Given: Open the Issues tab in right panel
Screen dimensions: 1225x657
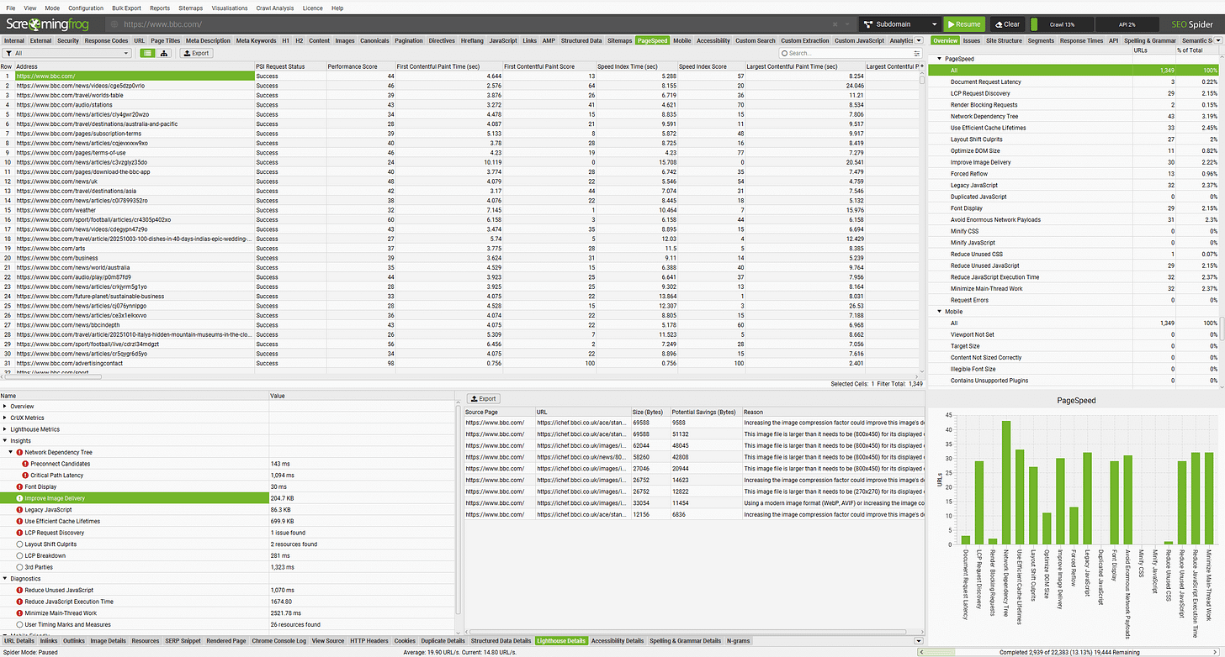Looking at the screenshot, I should coord(971,40).
